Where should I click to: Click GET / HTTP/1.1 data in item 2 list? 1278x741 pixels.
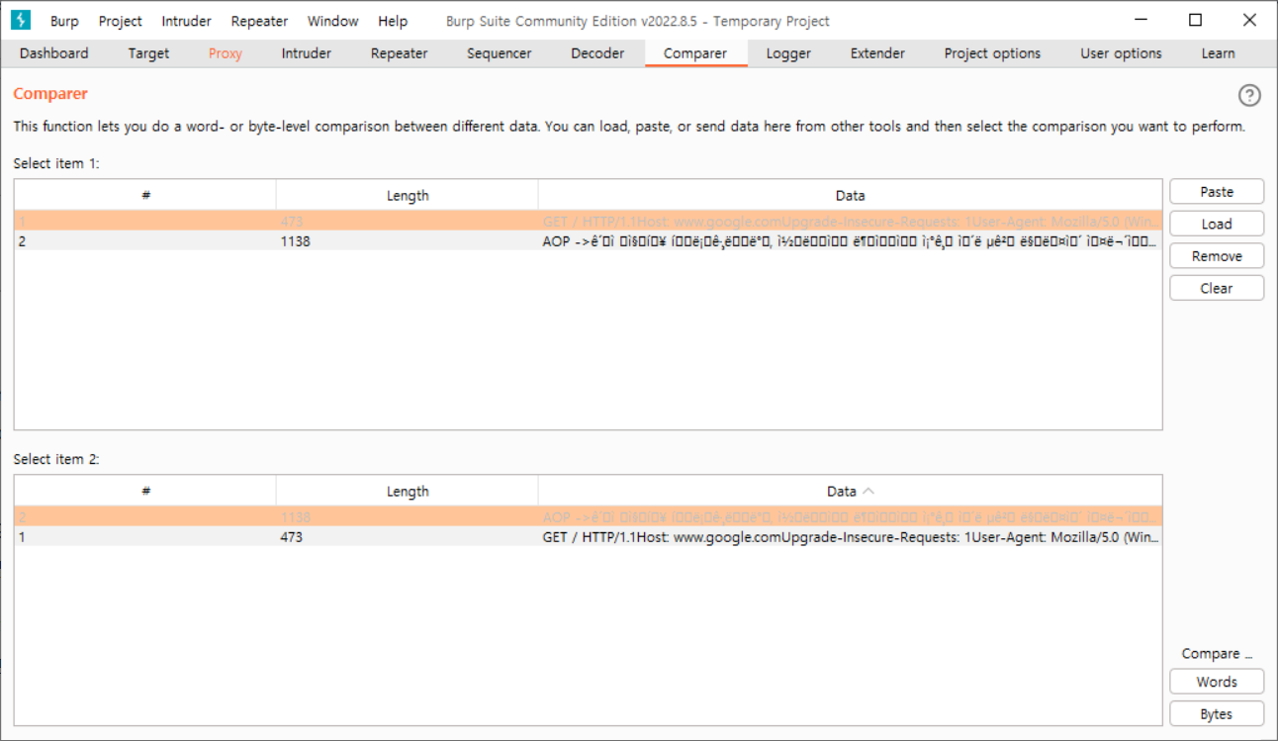click(x=850, y=536)
